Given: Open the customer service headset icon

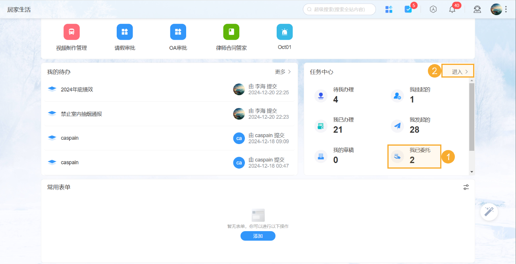Looking at the screenshot, I should coord(477,9).
